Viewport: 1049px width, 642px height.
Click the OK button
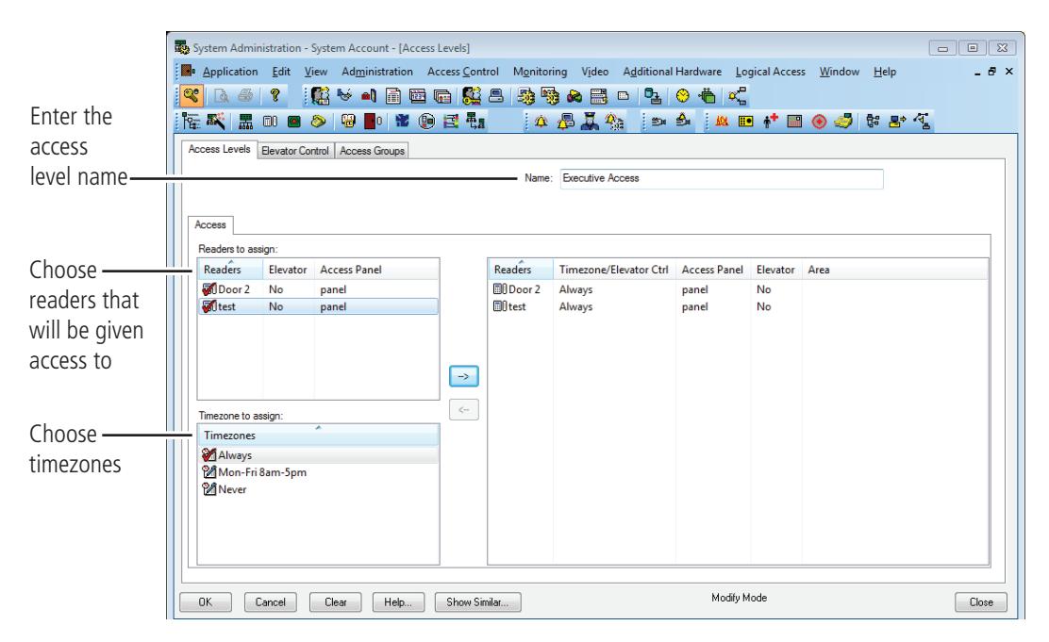(x=206, y=601)
